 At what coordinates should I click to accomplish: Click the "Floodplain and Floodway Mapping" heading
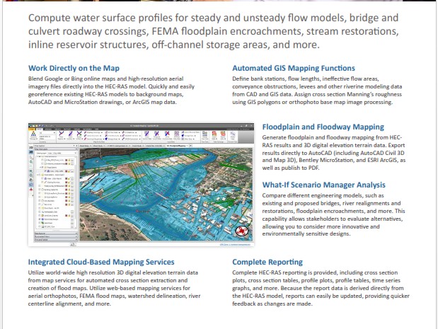point(323,127)
